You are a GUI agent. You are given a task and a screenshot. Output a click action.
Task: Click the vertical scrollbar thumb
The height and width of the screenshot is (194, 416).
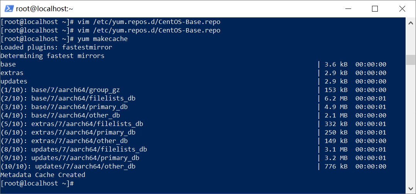411,60
